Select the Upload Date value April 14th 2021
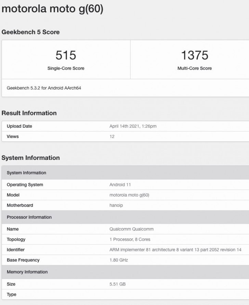 pyautogui.click(x=133, y=126)
